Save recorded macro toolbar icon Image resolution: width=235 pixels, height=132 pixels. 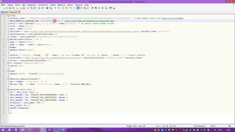pyautogui.click(x=106, y=8)
